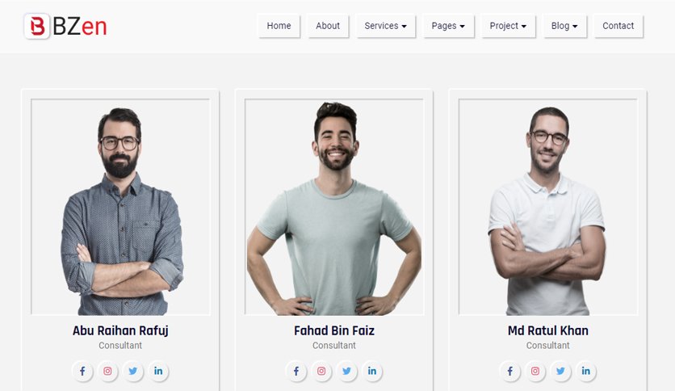Open the Project dropdown menu
675x391 pixels.
(x=508, y=26)
